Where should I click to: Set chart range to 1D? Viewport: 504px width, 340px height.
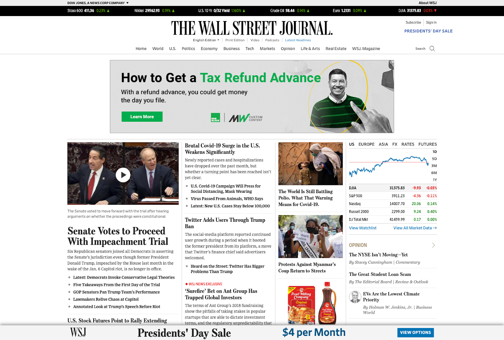(x=435, y=152)
